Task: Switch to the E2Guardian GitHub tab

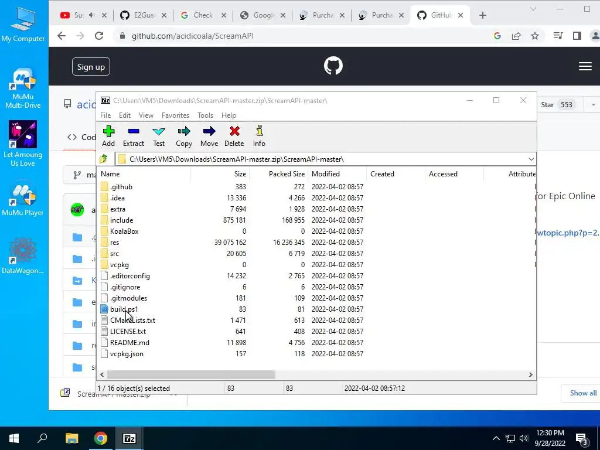Action: point(144,15)
